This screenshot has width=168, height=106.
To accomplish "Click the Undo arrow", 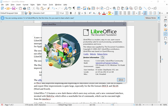I will [53, 8].
